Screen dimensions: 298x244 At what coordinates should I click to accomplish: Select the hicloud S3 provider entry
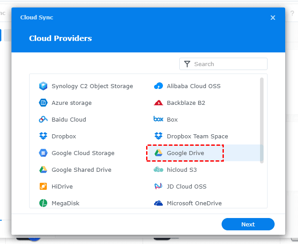coord(181,170)
